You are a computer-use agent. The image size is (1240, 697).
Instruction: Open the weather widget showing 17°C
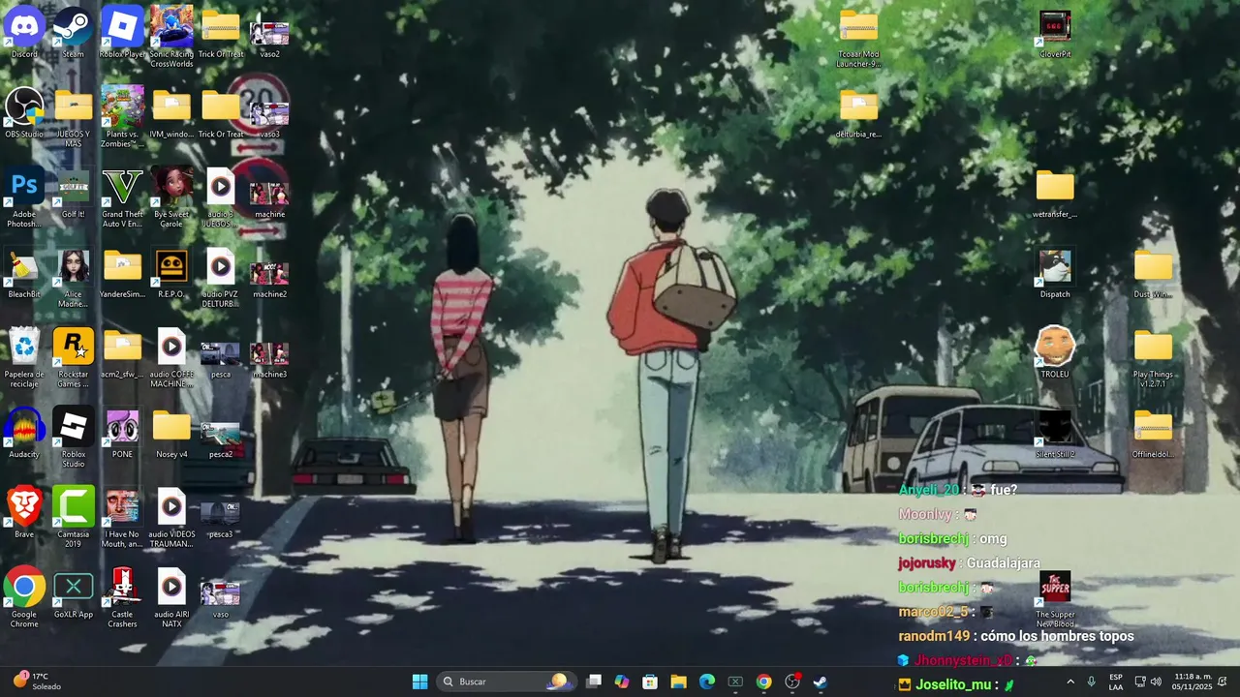coord(38,682)
